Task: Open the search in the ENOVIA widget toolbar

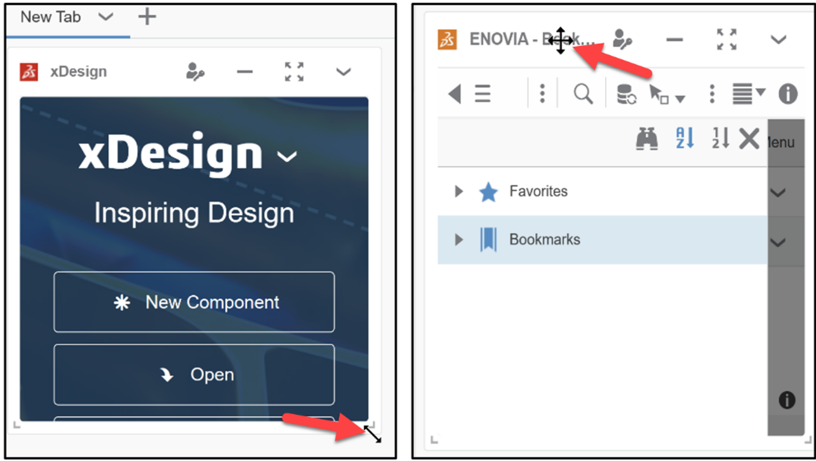Action: coord(584,93)
